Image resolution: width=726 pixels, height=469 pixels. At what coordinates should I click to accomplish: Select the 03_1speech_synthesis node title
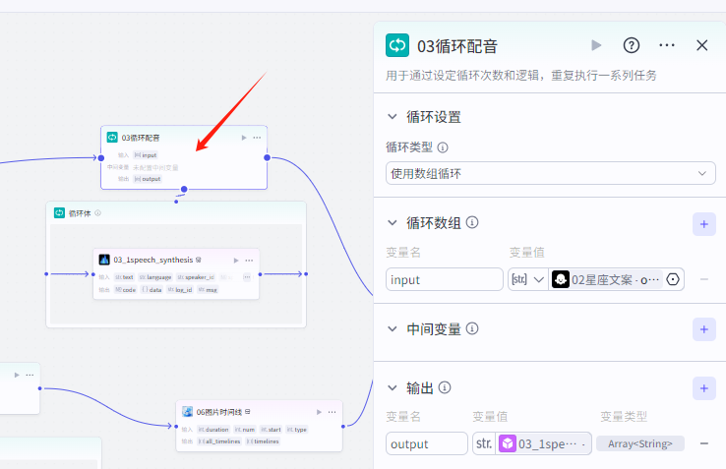(153, 260)
